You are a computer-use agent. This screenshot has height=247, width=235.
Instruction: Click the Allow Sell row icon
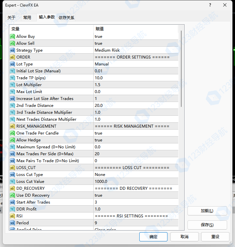[12, 43]
